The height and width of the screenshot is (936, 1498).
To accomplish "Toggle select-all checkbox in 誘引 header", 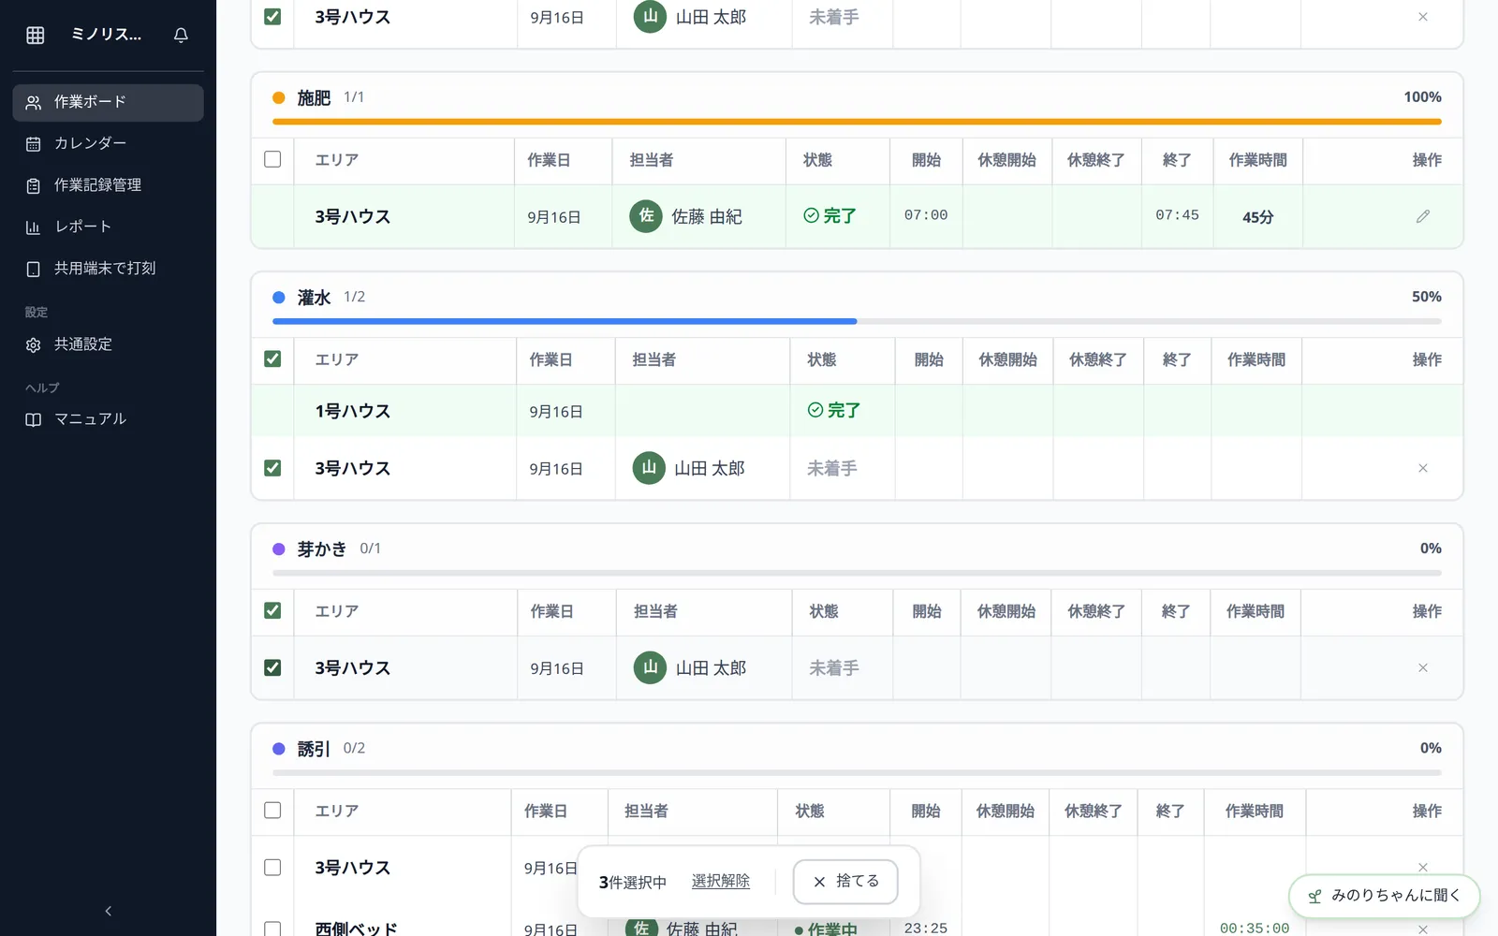I will coord(272,810).
